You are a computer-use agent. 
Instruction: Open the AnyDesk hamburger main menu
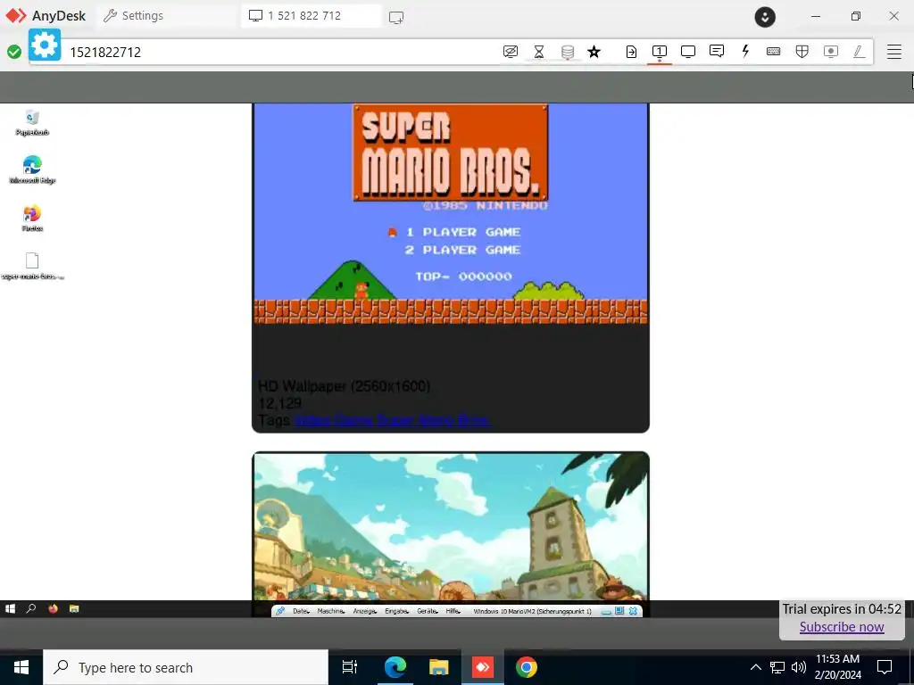coord(894,52)
